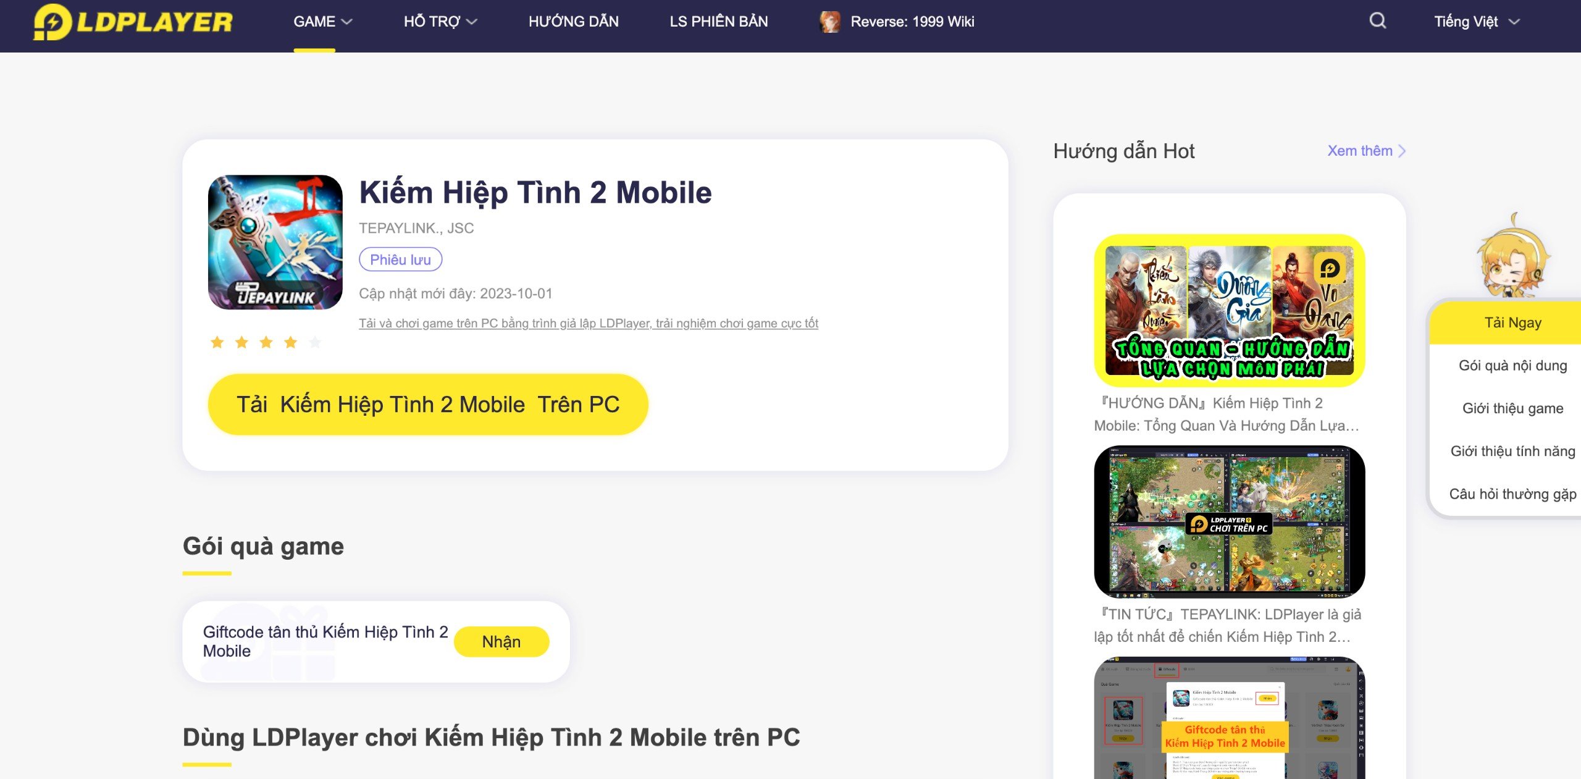Click the LDPlayer emulator link under the update date
The width and height of the screenshot is (1581, 779).
[x=589, y=323]
